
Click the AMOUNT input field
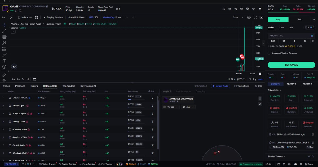(x=291, y=35)
